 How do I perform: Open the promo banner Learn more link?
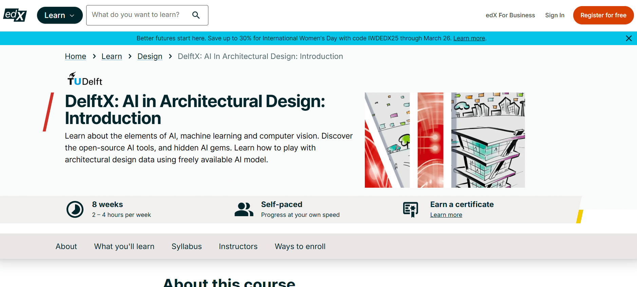(x=469, y=38)
